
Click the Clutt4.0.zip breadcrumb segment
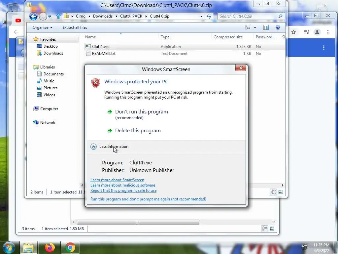point(159,16)
